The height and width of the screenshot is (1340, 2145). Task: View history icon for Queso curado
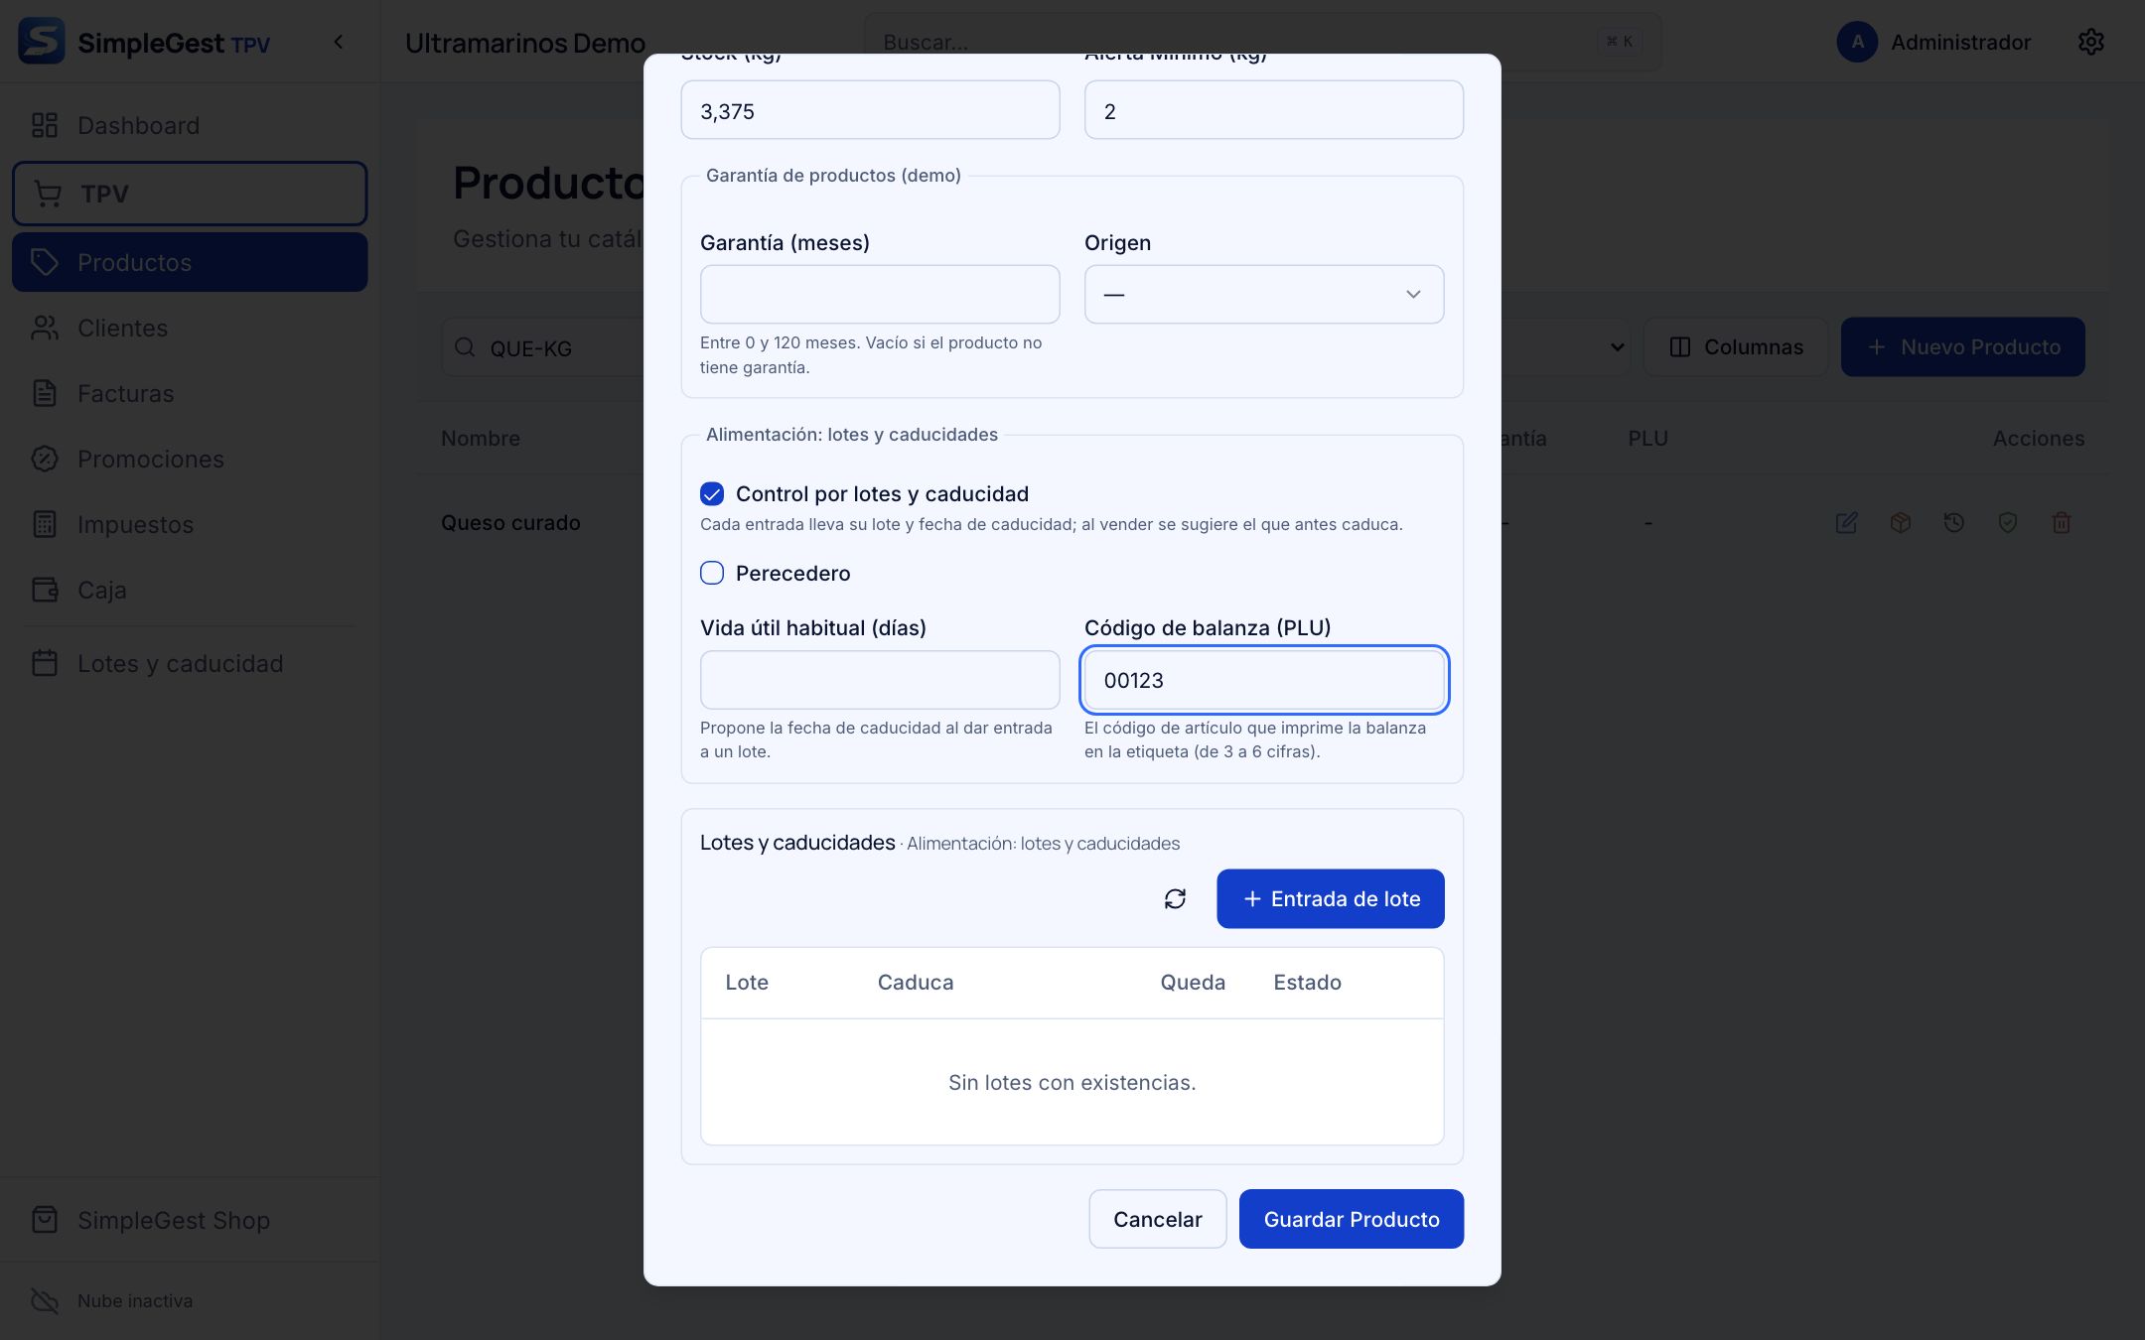pyautogui.click(x=1953, y=523)
